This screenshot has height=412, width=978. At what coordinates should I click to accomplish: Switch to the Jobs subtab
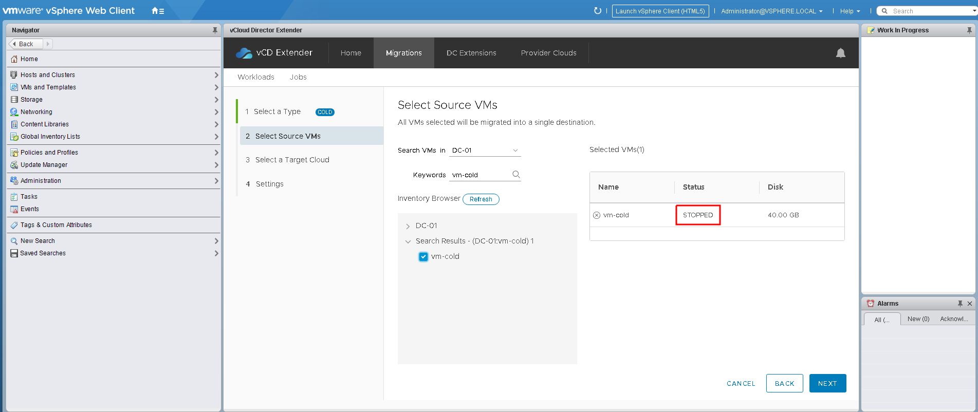tap(298, 77)
